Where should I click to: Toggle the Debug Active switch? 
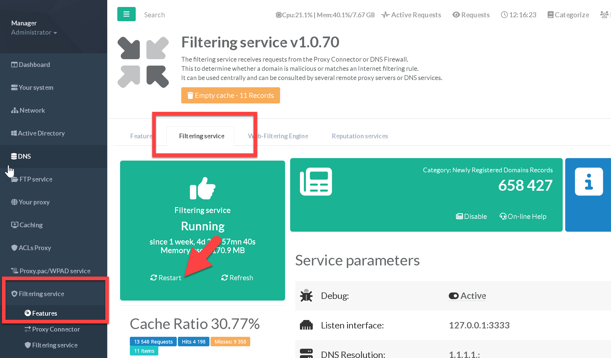tap(467, 296)
